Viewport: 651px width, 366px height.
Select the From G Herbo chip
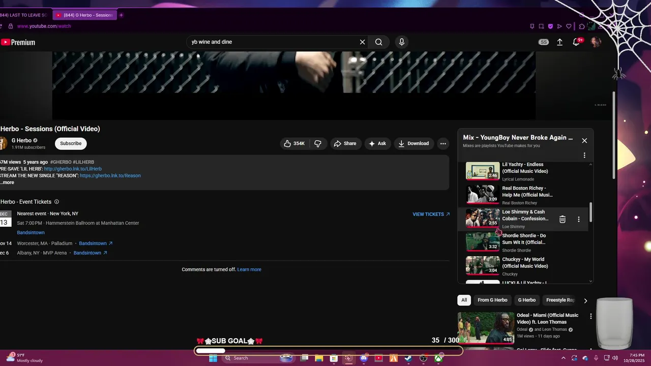pyautogui.click(x=492, y=300)
